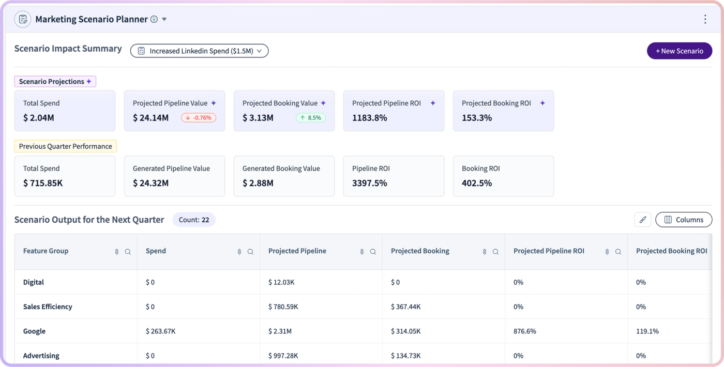Click the Google row in the table

362,331
